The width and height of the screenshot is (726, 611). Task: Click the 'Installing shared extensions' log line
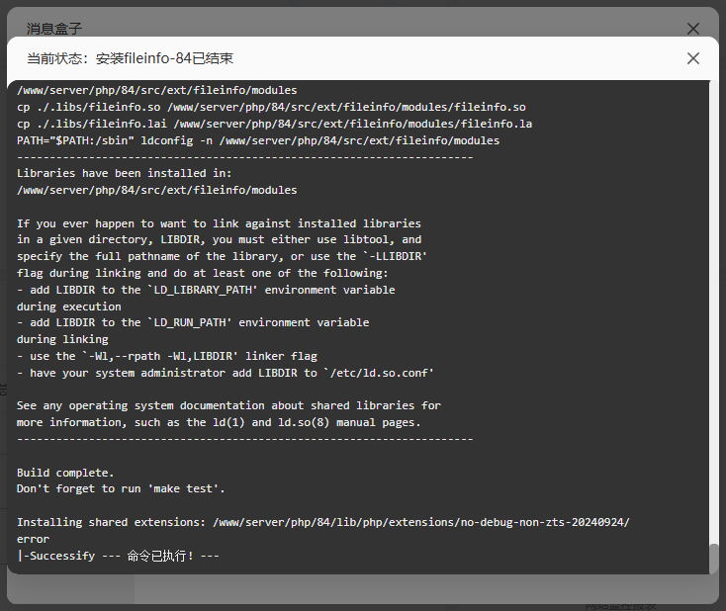pyautogui.click(x=323, y=522)
